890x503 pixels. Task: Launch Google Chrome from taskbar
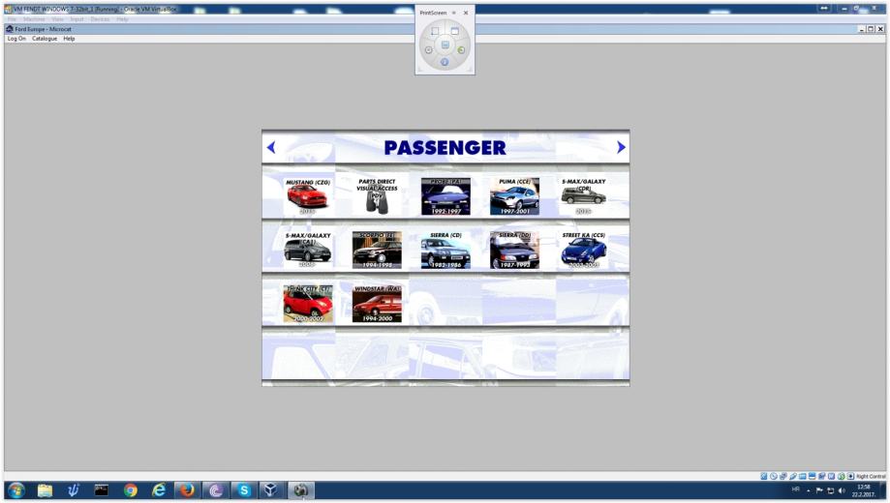point(130,490)
